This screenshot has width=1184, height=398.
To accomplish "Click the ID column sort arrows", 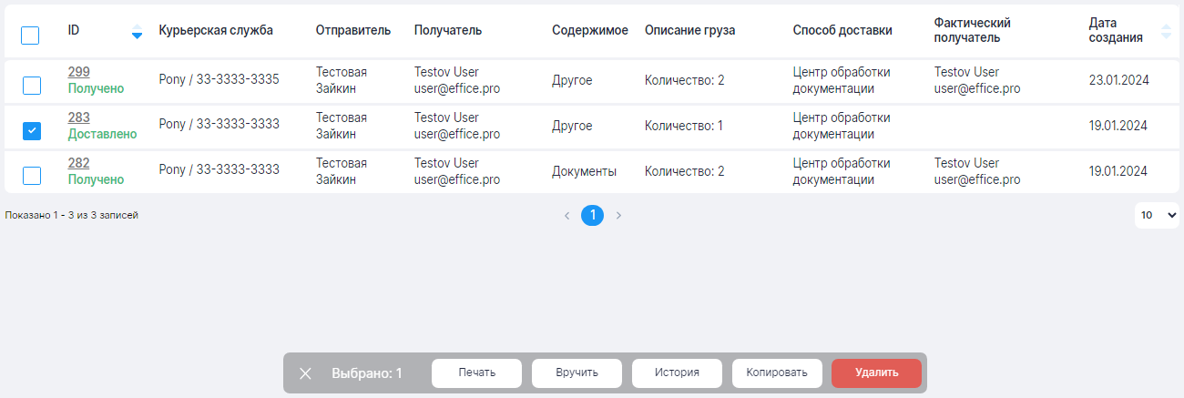I will (137, 31).
